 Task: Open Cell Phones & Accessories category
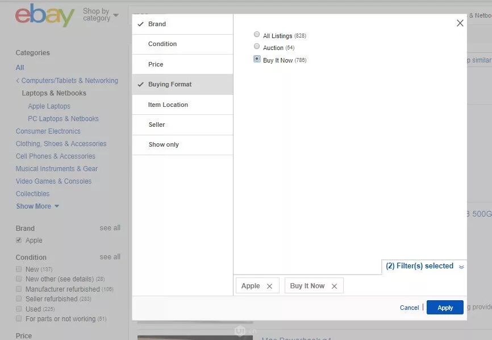(x=56, y=156)
